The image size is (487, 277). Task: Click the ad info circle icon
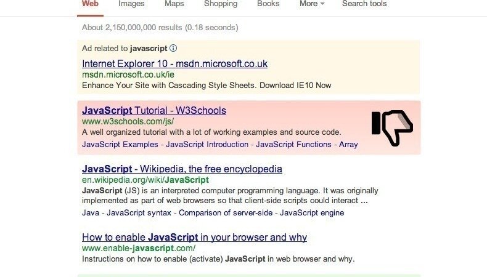(x=173, y=48)
